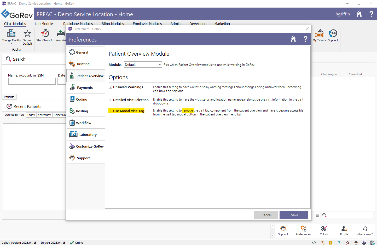Viewport: 377px width, 245px height.
Task: Toggle the Detailed Visit Selection checkbox
Action: click(x=111, y=100)
